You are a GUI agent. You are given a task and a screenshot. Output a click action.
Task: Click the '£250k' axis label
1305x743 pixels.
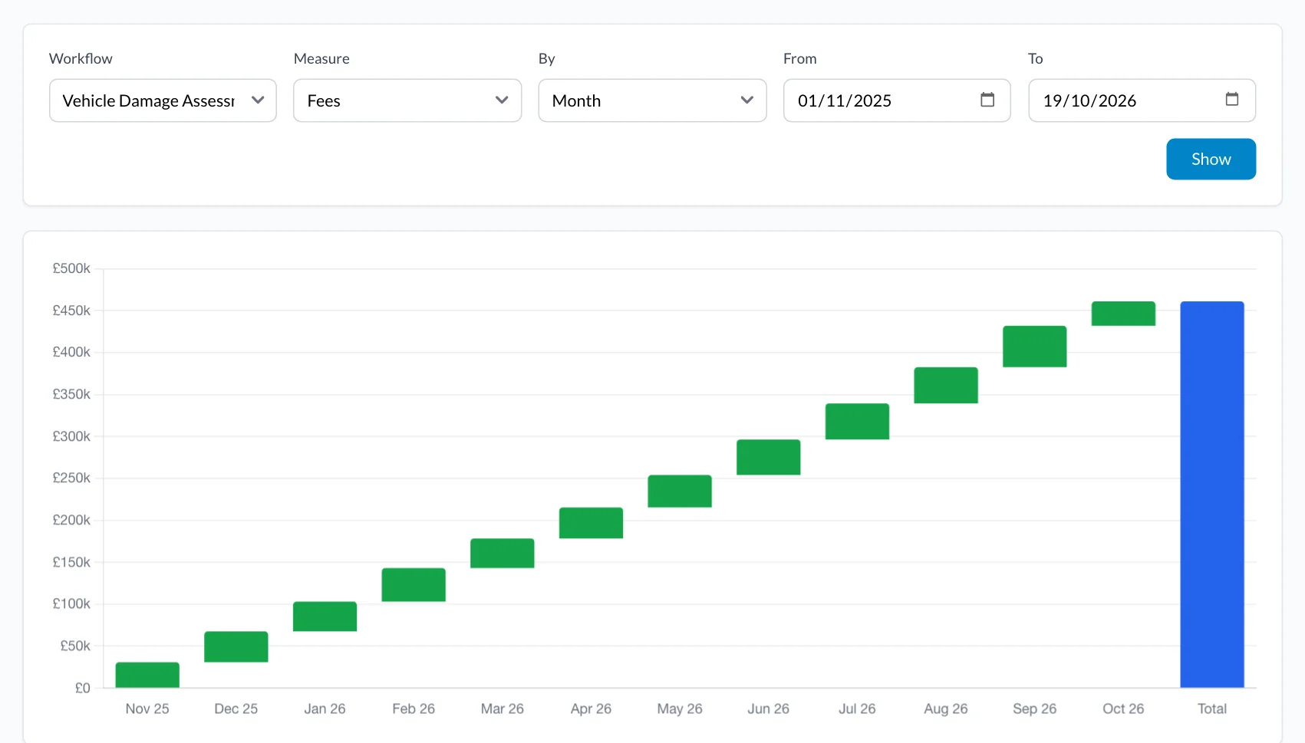[71, 478]
